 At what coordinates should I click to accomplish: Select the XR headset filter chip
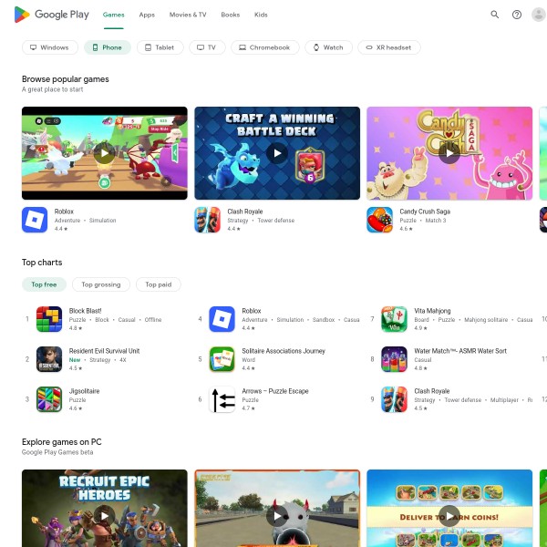click(x=389, y=47)
